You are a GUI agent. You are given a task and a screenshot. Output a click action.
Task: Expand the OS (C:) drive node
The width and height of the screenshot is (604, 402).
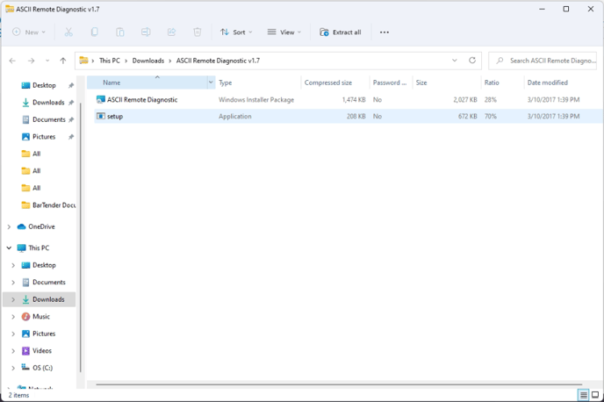(x=13, y=368)
